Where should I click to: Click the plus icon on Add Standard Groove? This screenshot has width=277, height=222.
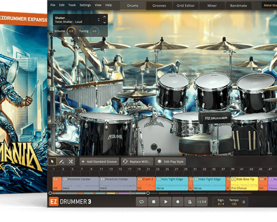tap(83, 162)
